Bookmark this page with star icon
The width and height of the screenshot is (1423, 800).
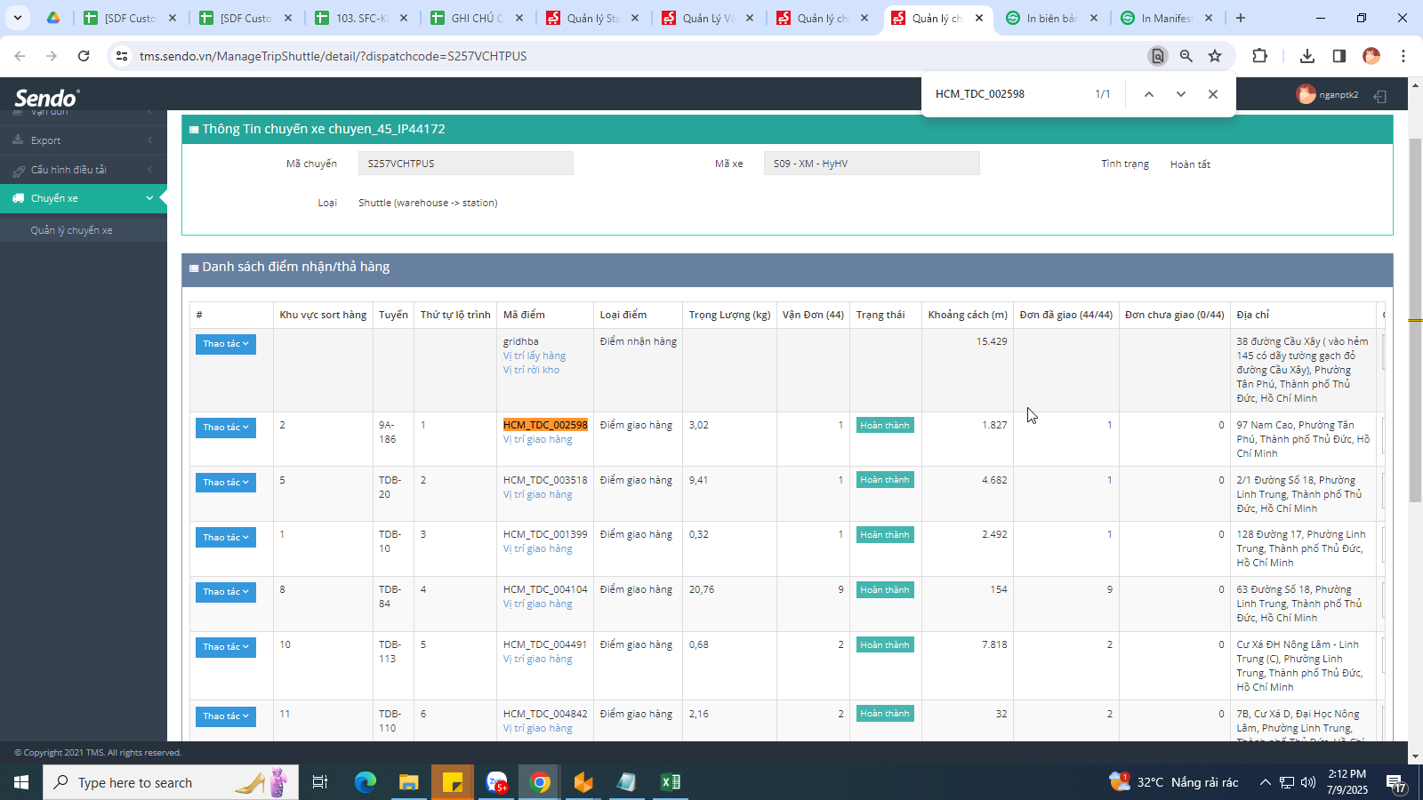(1215, 56)
